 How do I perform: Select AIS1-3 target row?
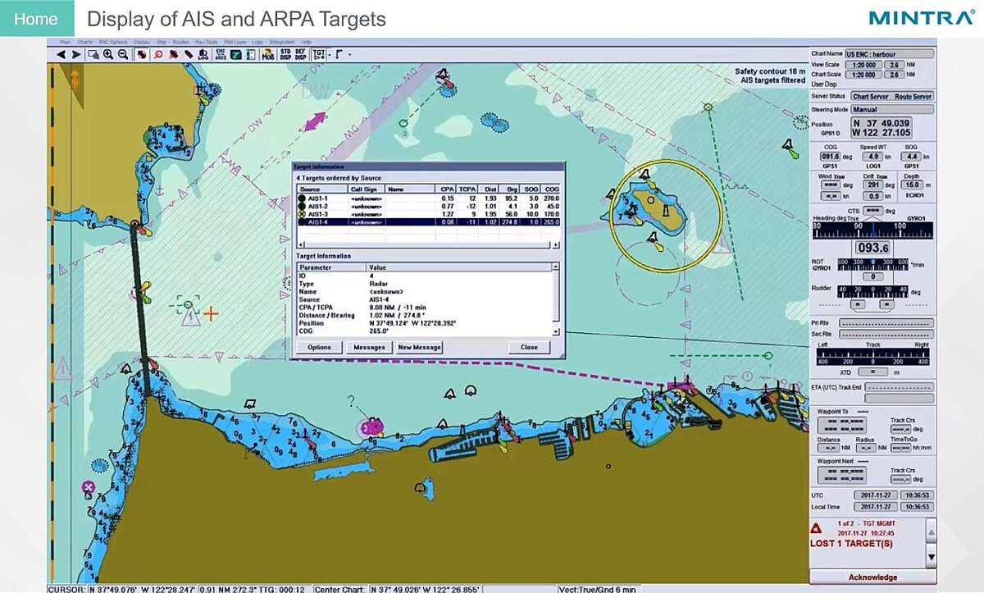428,213
